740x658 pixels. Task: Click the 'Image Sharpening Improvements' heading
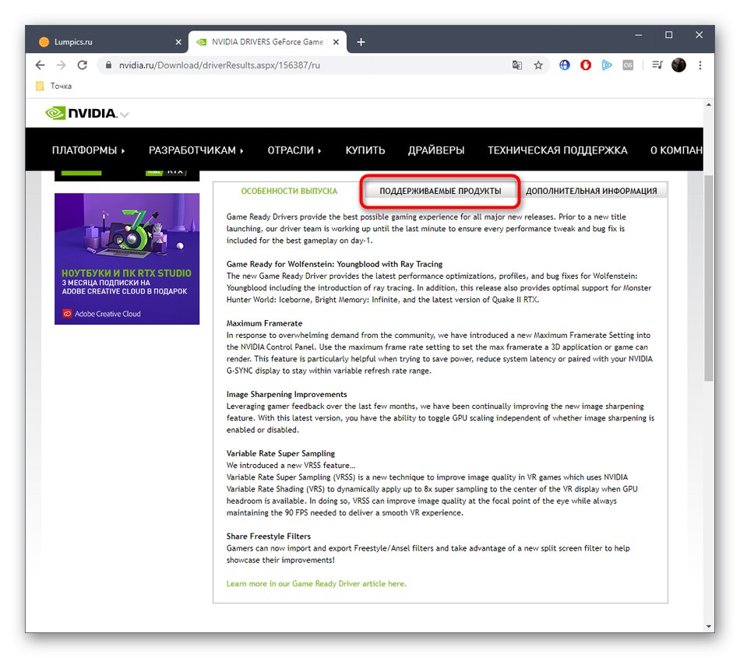click(x=287, y=394)
